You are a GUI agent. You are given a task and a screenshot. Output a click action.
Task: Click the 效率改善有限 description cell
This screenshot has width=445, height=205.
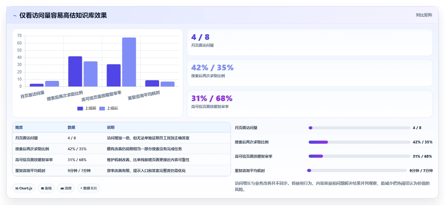point(146,170)
